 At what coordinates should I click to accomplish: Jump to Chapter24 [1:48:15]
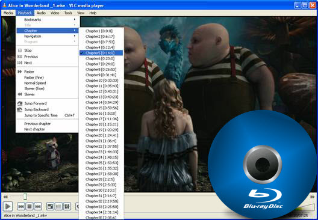click(x=101, y=157)
